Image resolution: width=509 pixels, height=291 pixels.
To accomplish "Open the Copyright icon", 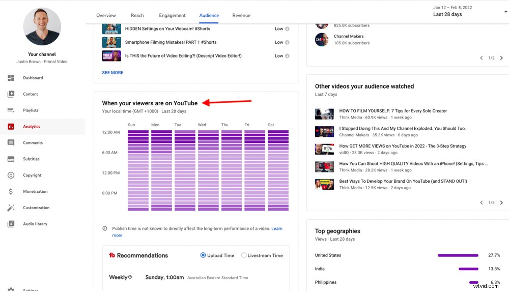I will (11, 175).
